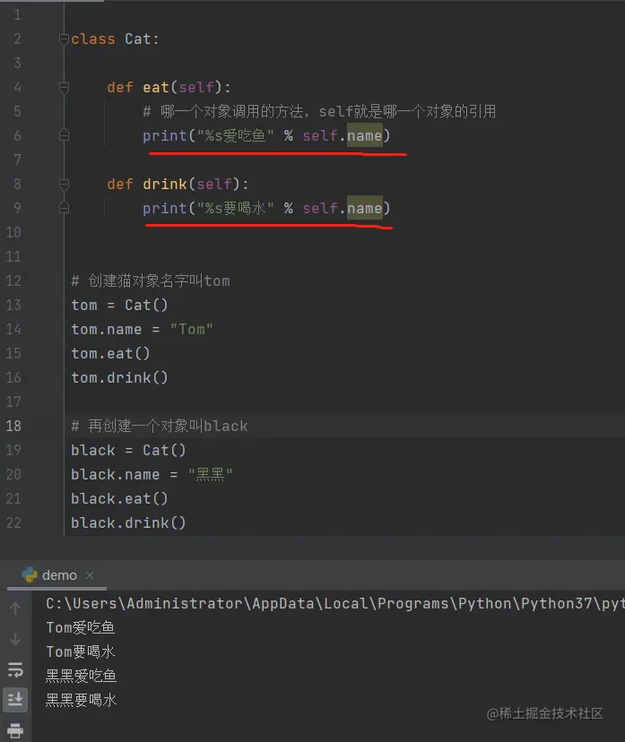Click the down arrow in run console

pyautogui.click(x=15, y=639)
